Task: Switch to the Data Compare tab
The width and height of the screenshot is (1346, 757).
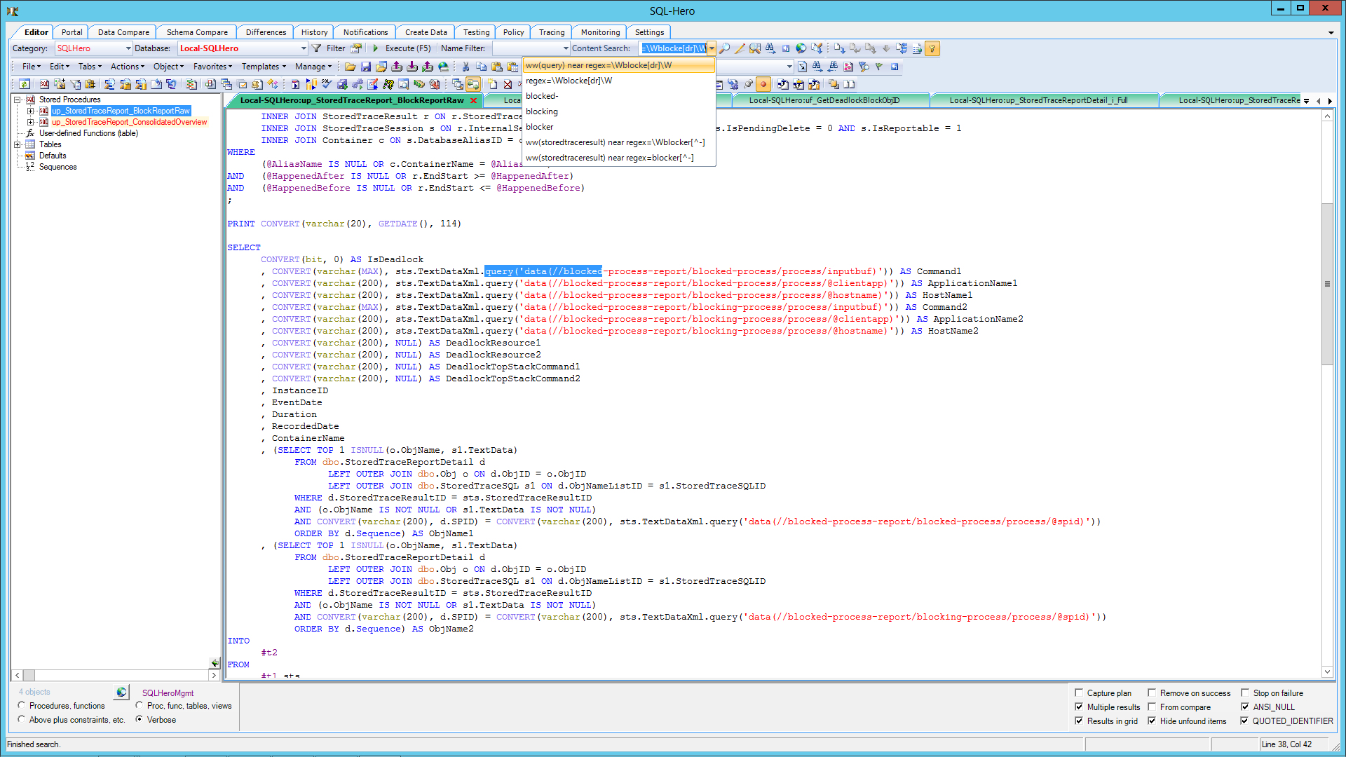Action: pyautogui.click(x=123, y=32)
